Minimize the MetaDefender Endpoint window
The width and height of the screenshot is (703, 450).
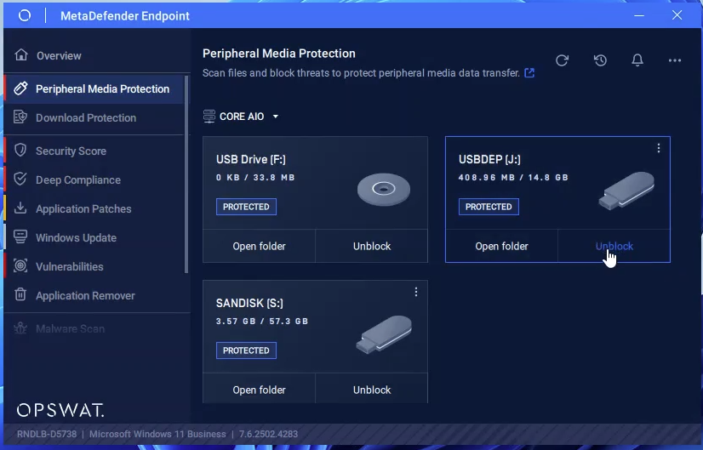[x=639, y=15]
